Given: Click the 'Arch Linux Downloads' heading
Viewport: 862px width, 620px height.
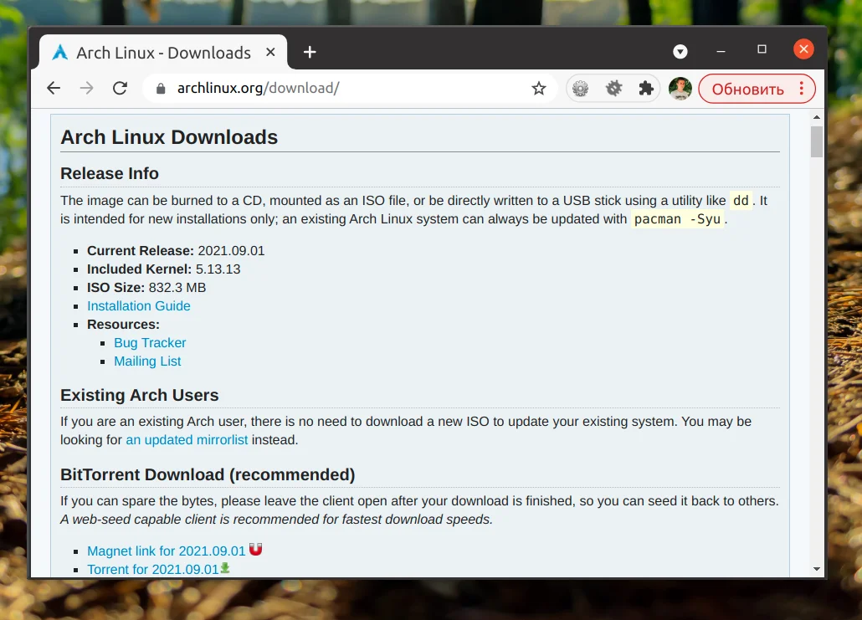Looking at the screenshot, I should click(169, 137).
